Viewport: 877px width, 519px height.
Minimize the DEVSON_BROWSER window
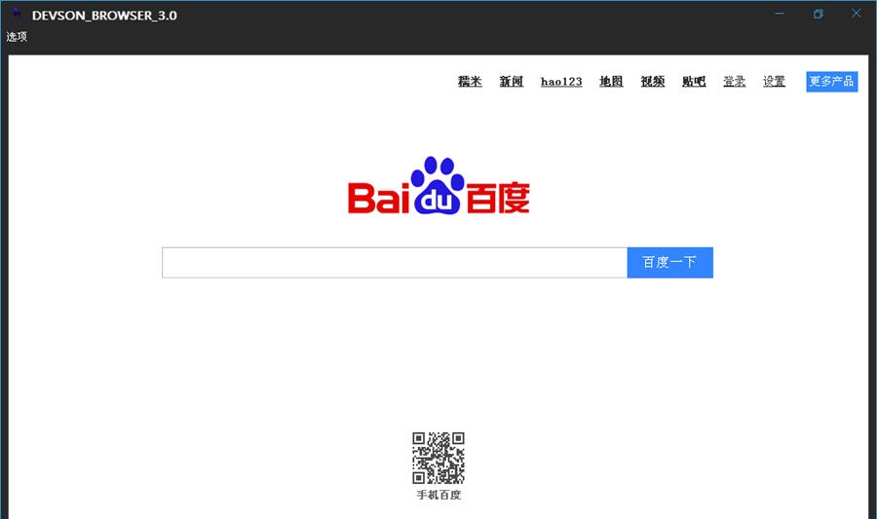(x=780, y=14)
